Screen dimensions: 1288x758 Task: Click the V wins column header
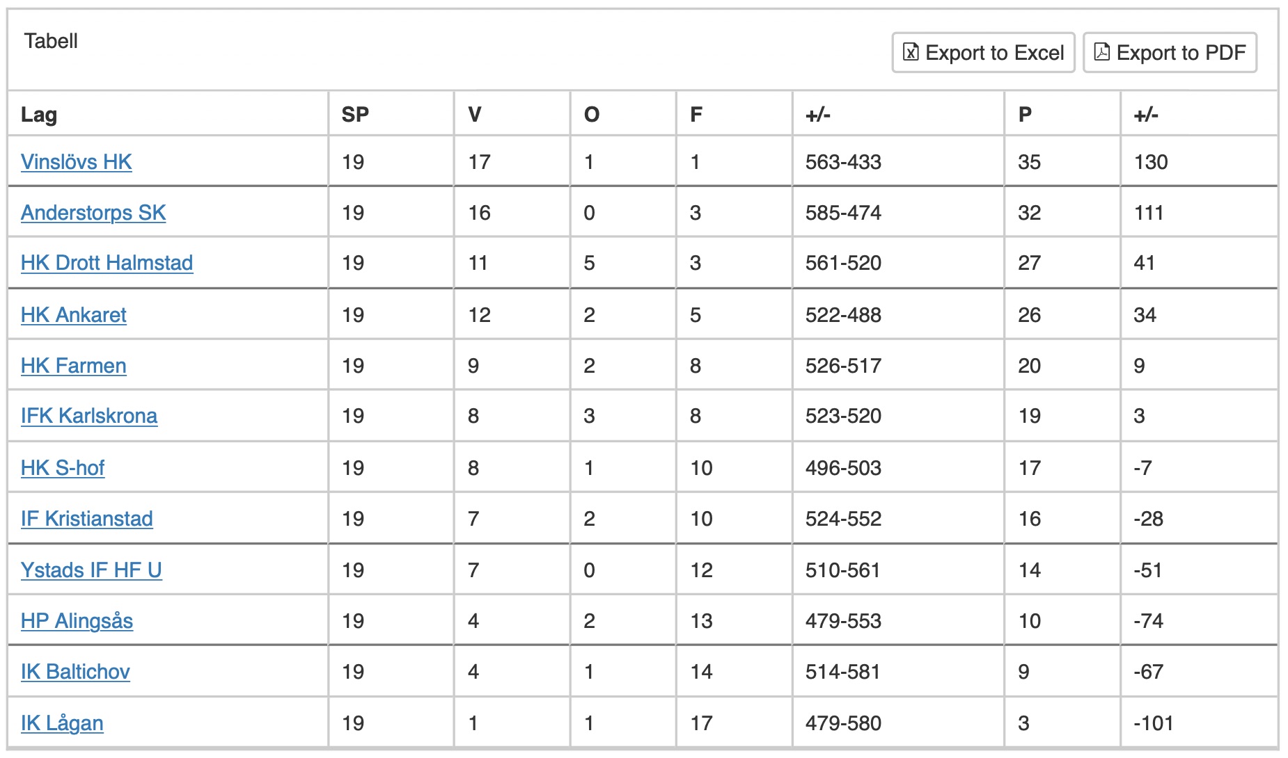pyautogui.click(x=475, y=115)
